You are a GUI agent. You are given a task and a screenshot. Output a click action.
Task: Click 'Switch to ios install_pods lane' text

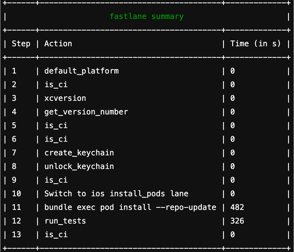coord(116,194)
